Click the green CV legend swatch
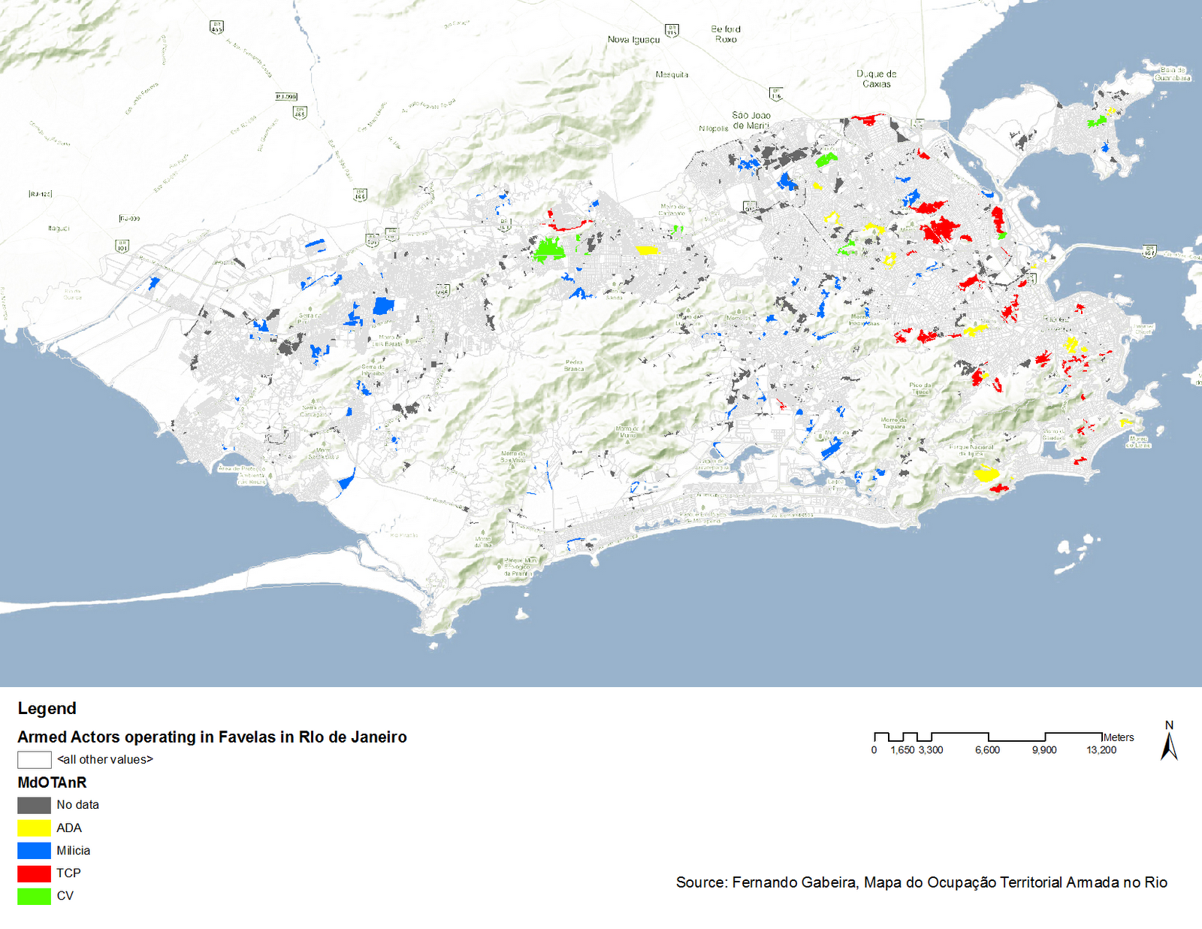The height and width of the screenshot is (929, 1202). pyautogui.click(x=34, y=896)
